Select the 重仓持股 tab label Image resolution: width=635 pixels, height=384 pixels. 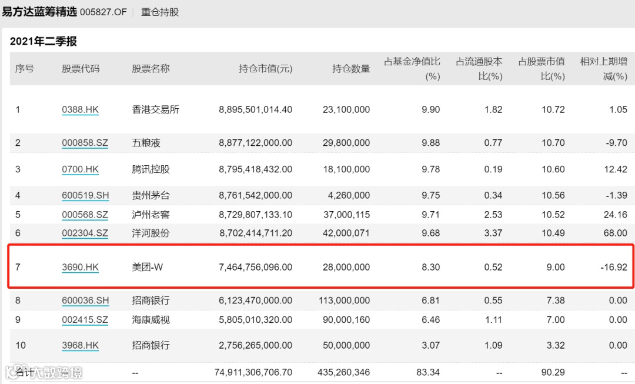point(160,12)
